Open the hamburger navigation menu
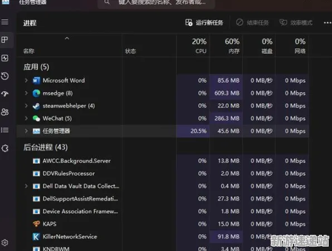Viewport: 332px width, 251px height. 5,22
